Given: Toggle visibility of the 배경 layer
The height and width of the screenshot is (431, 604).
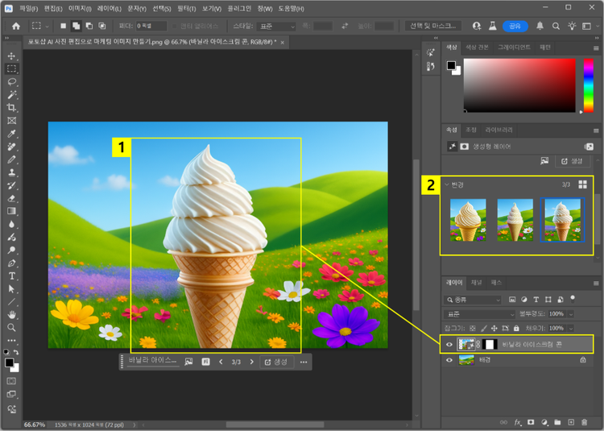Looking at the screenshot, I should pos(449,361).
